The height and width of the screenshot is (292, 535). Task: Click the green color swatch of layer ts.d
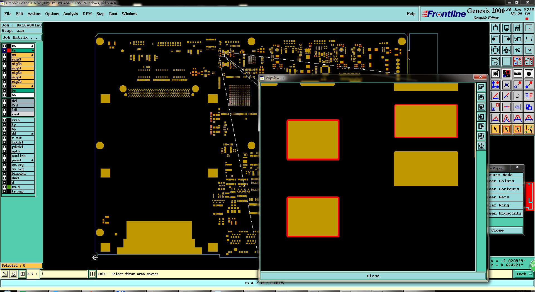[9, 187]
